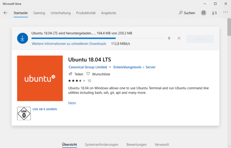The image size is (231, 148).
Task: Open the Produktivität tab
Action: pyautogui.click(x=86, y=13)
